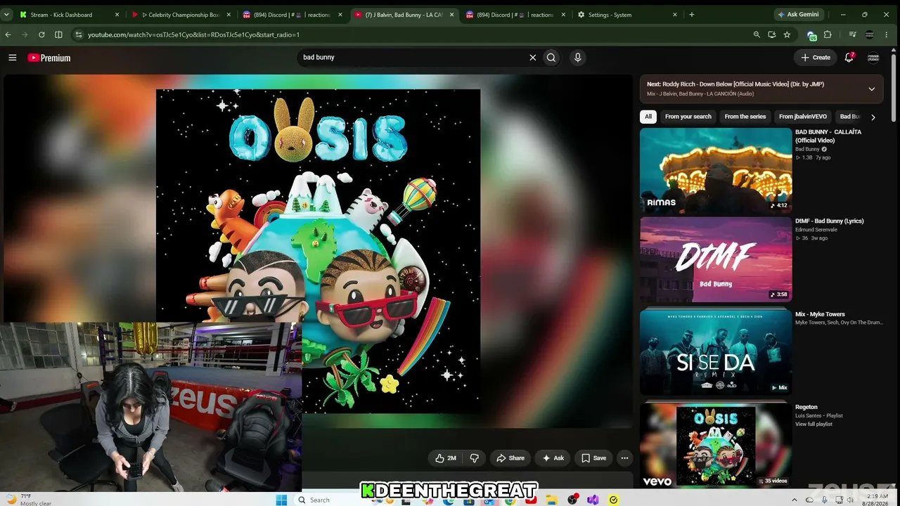
Task: Open the Bad Bunny channel link under CALLAÍTA
Action: click(x=807, y=149)
